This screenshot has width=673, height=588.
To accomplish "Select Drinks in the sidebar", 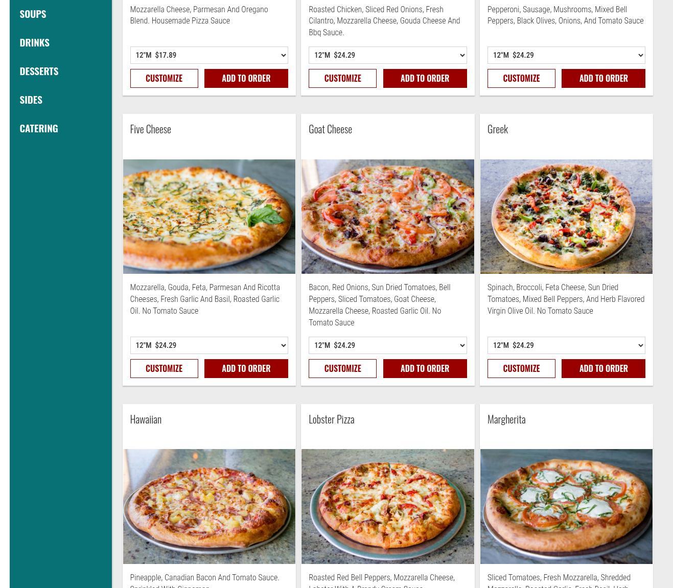I will 34,42.
